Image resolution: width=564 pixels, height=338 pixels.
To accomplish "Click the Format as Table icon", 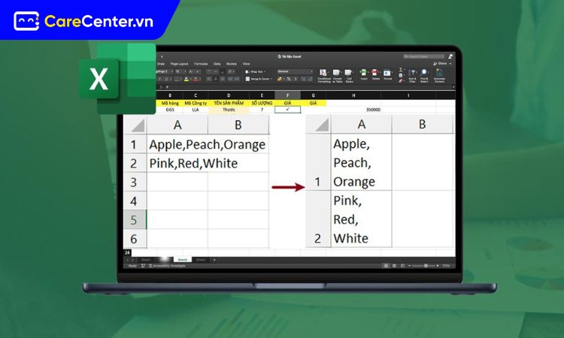I will click(x=338, y=74).
